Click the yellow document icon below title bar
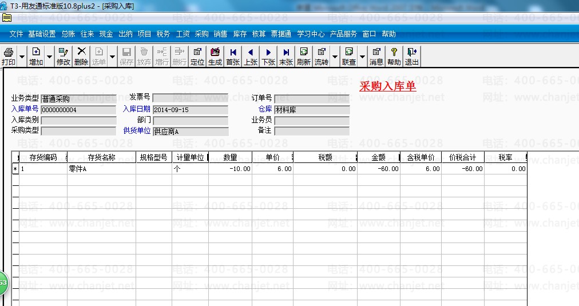Image resolution: width=579 pixels, height=306 pixels. (7, 18)
